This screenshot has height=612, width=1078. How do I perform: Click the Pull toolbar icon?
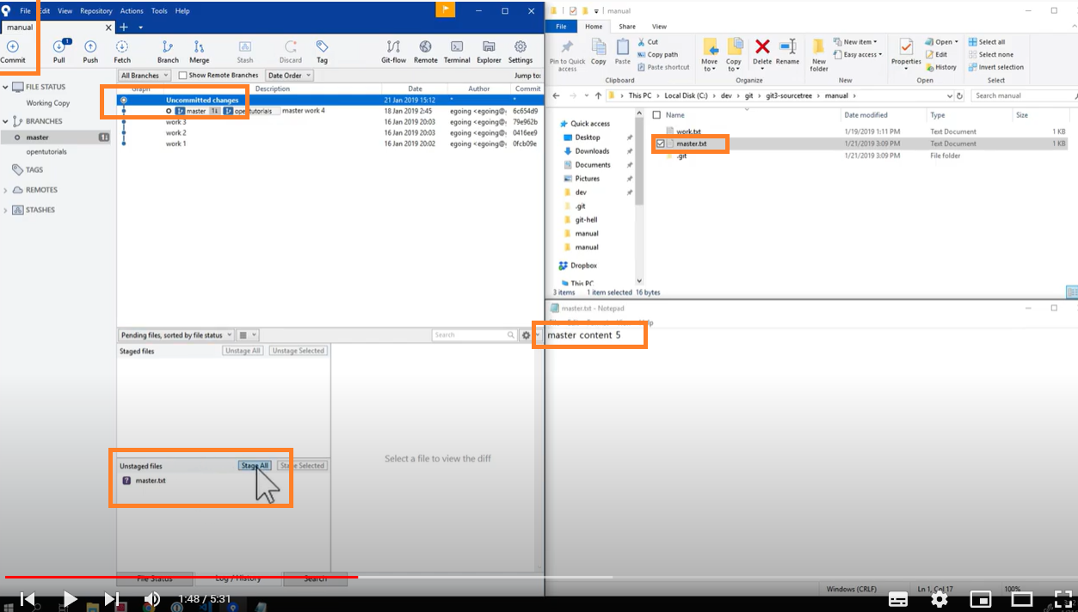click(x=59, y=47)
